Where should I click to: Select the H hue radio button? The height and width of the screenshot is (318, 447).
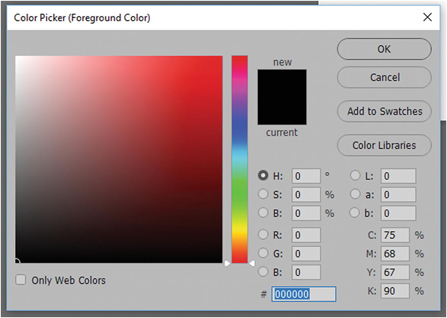(x=263, y=176)
